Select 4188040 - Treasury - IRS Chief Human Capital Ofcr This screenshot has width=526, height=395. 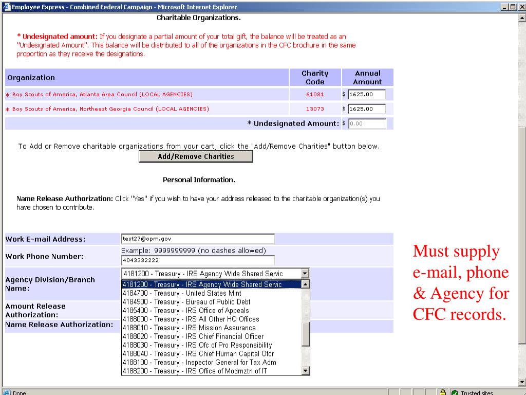pos(211,354)
